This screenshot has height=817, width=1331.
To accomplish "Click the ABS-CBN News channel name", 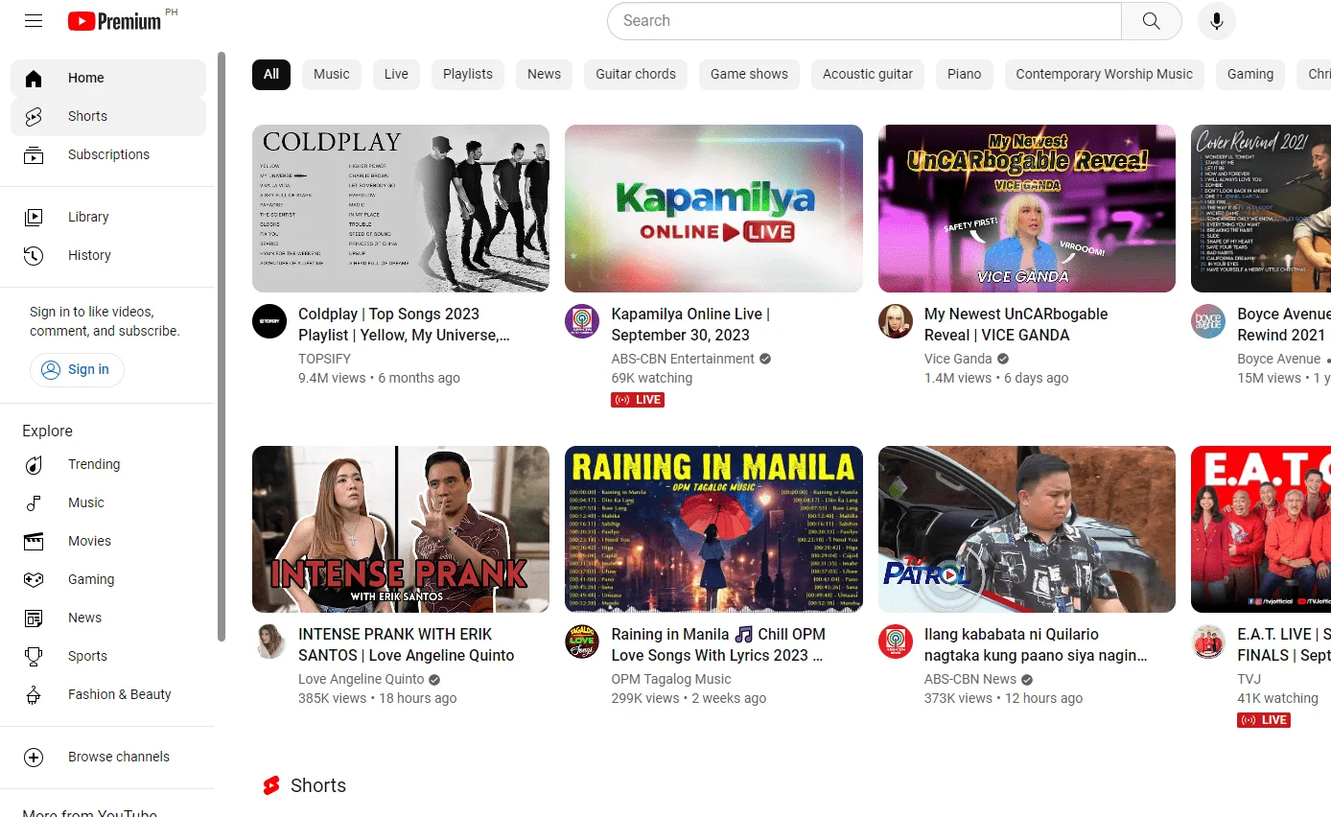I will [970, 679].
